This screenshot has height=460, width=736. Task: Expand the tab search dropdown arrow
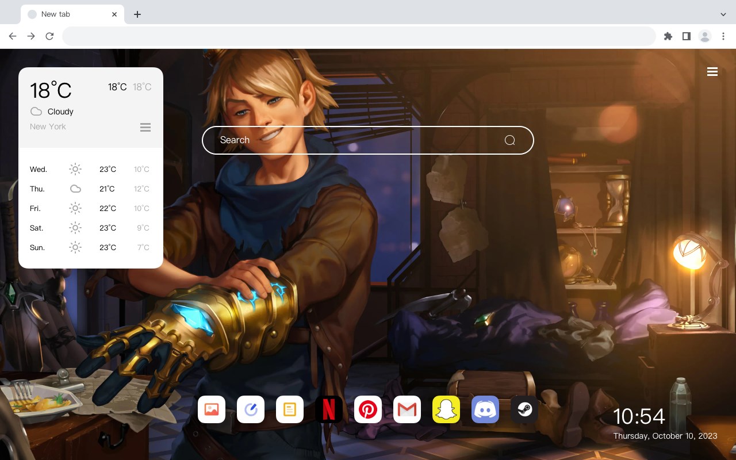coord(723,14)
